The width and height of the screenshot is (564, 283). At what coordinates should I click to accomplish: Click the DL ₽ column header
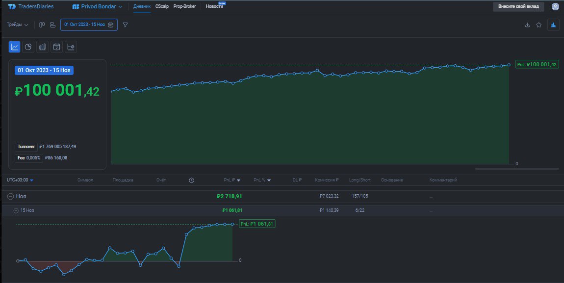(x=297, y=180)
